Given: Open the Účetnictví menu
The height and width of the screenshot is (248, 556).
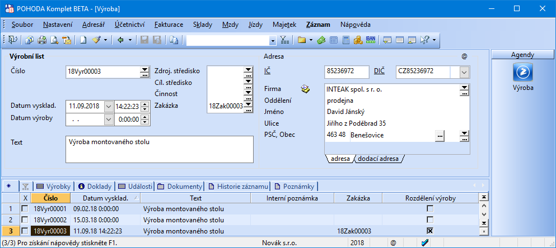Looking at the screenshot, I should point(129,25).
